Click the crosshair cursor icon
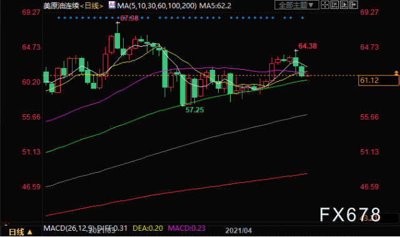The height and width of the screenshot is (237, 400). tap(325, 5)
